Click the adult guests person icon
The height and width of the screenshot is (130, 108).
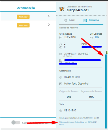(60, 44)
